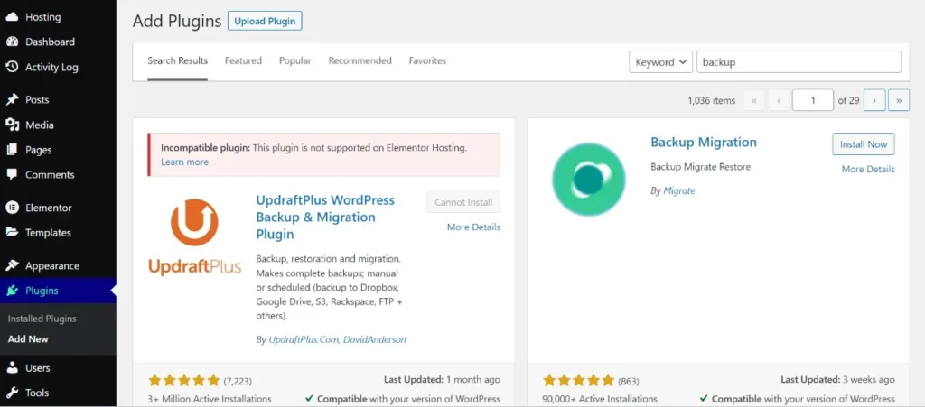Select Add New plugins submenu

(x=28, y=339)
